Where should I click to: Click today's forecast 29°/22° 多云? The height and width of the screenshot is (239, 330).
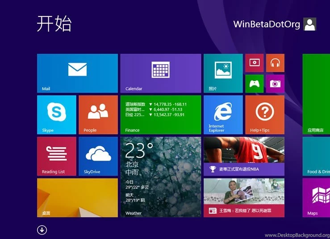click(x=137, y=187)
